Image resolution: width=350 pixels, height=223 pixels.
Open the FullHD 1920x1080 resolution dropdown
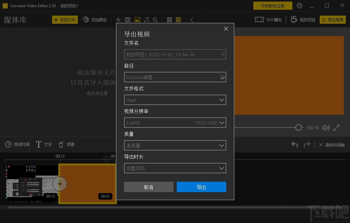[x=175, y=123]
